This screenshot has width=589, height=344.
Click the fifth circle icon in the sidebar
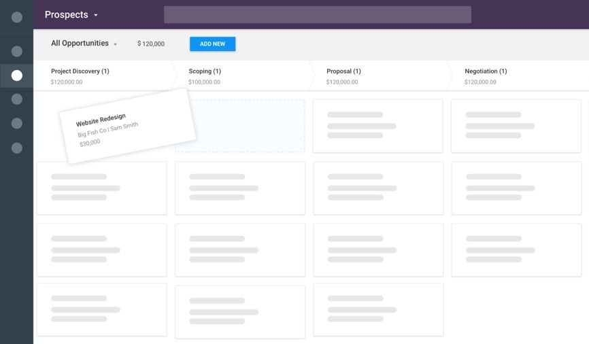pyautogui.click(x=17, y=124)
